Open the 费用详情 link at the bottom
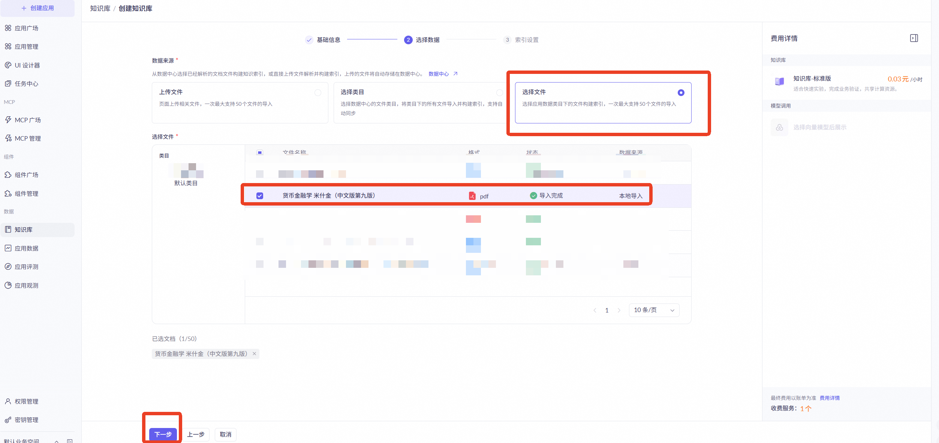The image size is (939, 443). [x=830, y=398]
